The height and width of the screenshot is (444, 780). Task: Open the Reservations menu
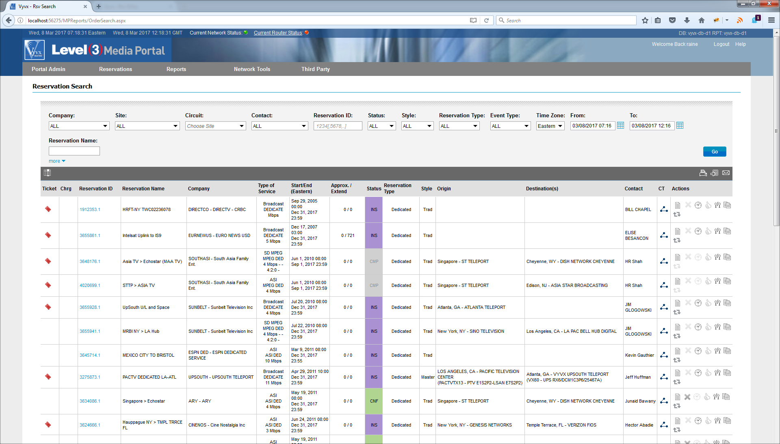[x=115, y=69]
